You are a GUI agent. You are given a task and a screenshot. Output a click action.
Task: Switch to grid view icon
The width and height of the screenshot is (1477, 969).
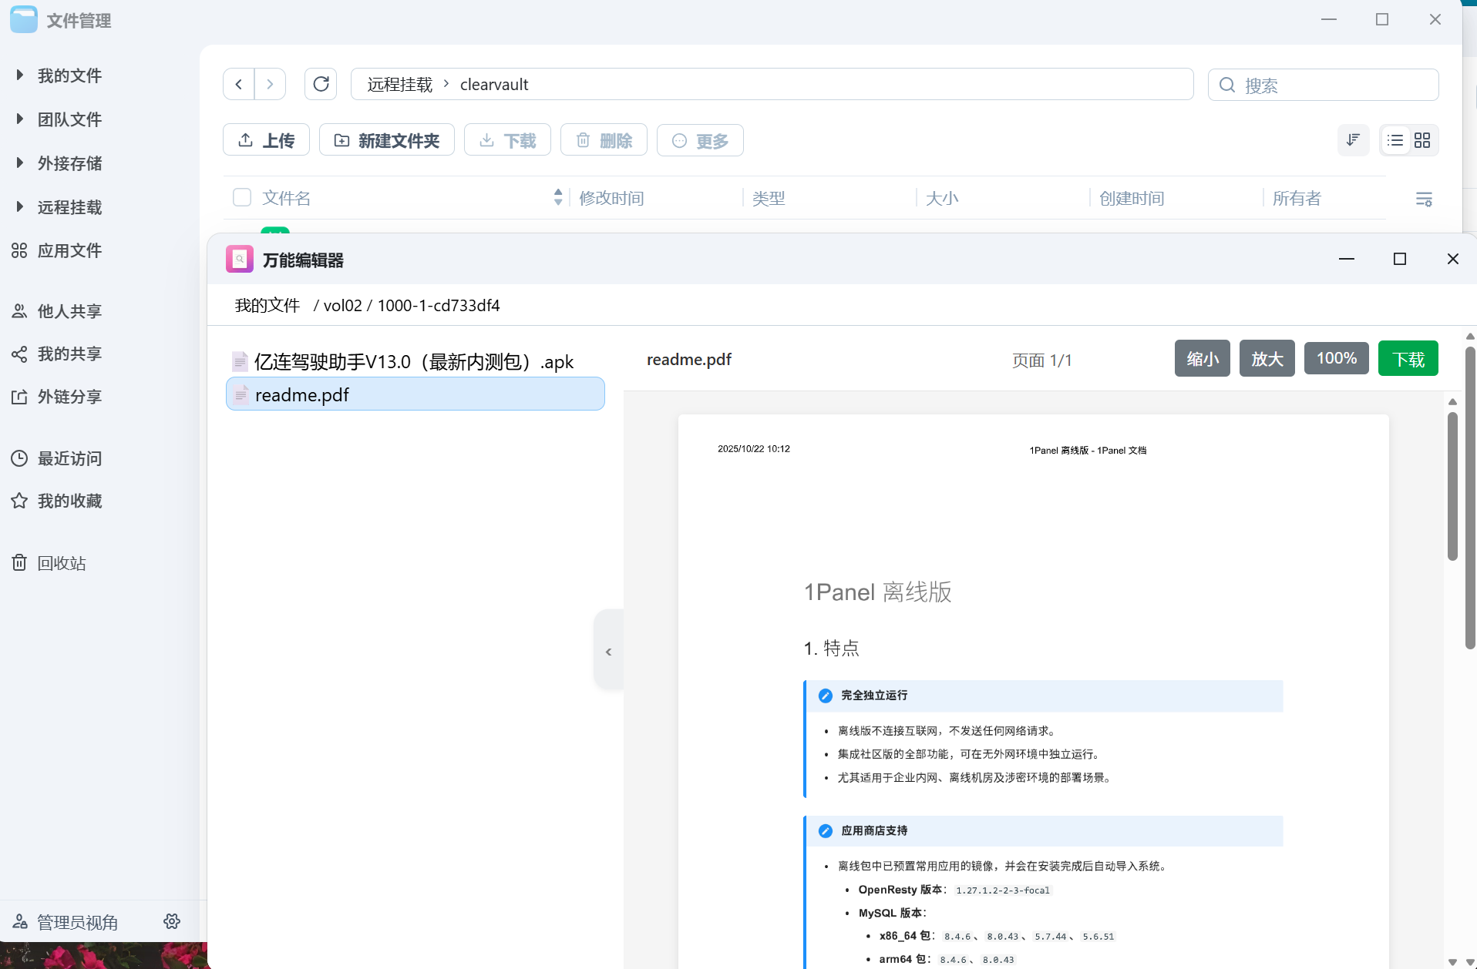[x=1422, y=140]
